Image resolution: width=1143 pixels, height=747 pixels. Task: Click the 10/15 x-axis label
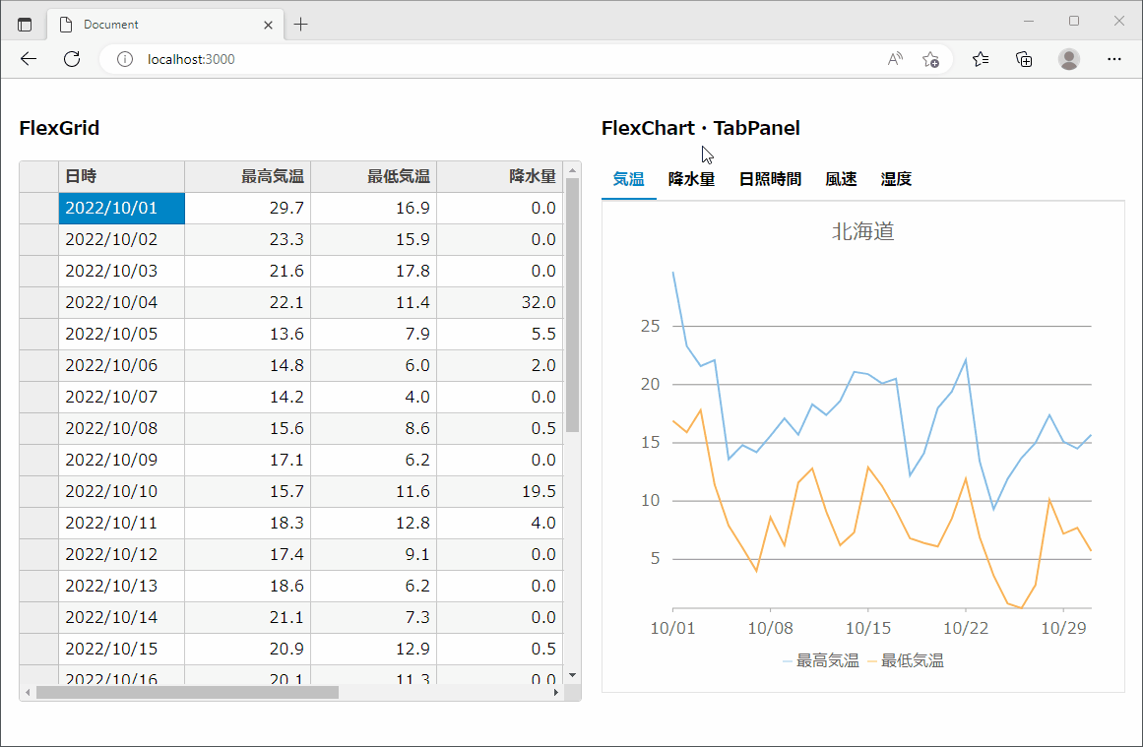click(867, 628)
